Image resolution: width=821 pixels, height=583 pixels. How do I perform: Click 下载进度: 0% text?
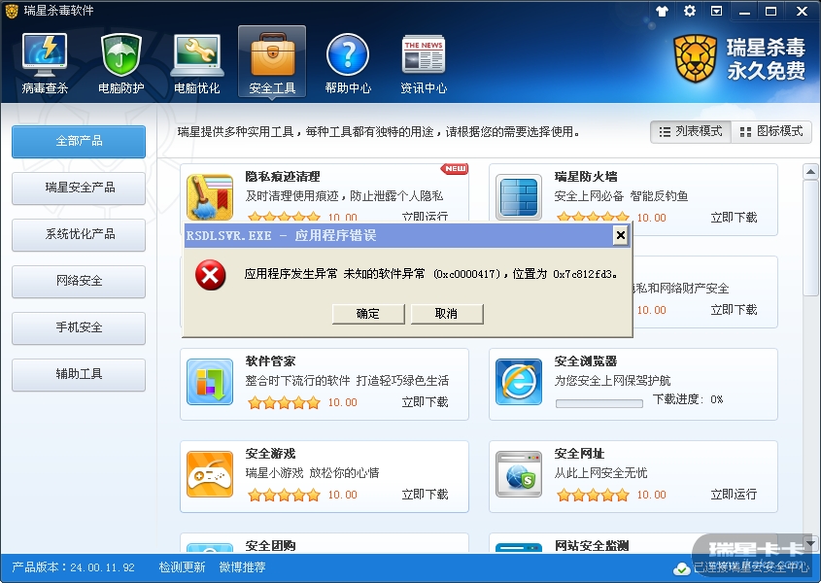coord(688,399)
